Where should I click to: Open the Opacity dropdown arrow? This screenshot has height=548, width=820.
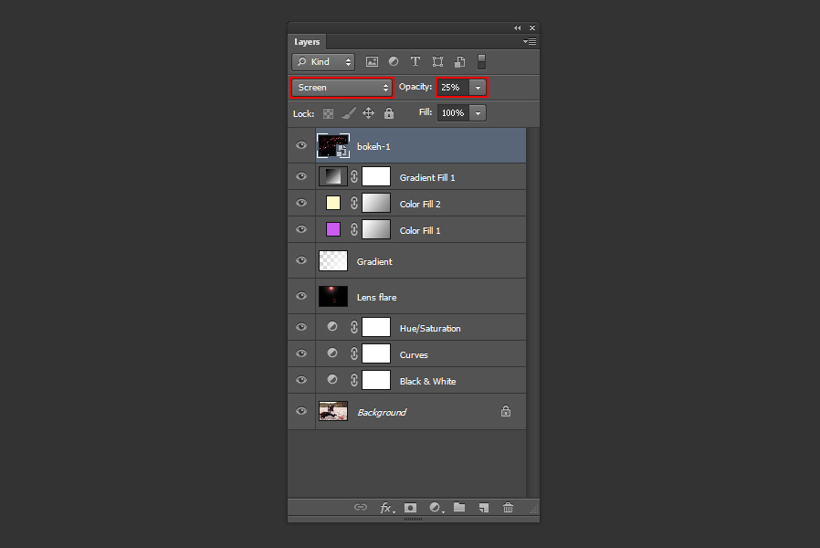[478, 87]
